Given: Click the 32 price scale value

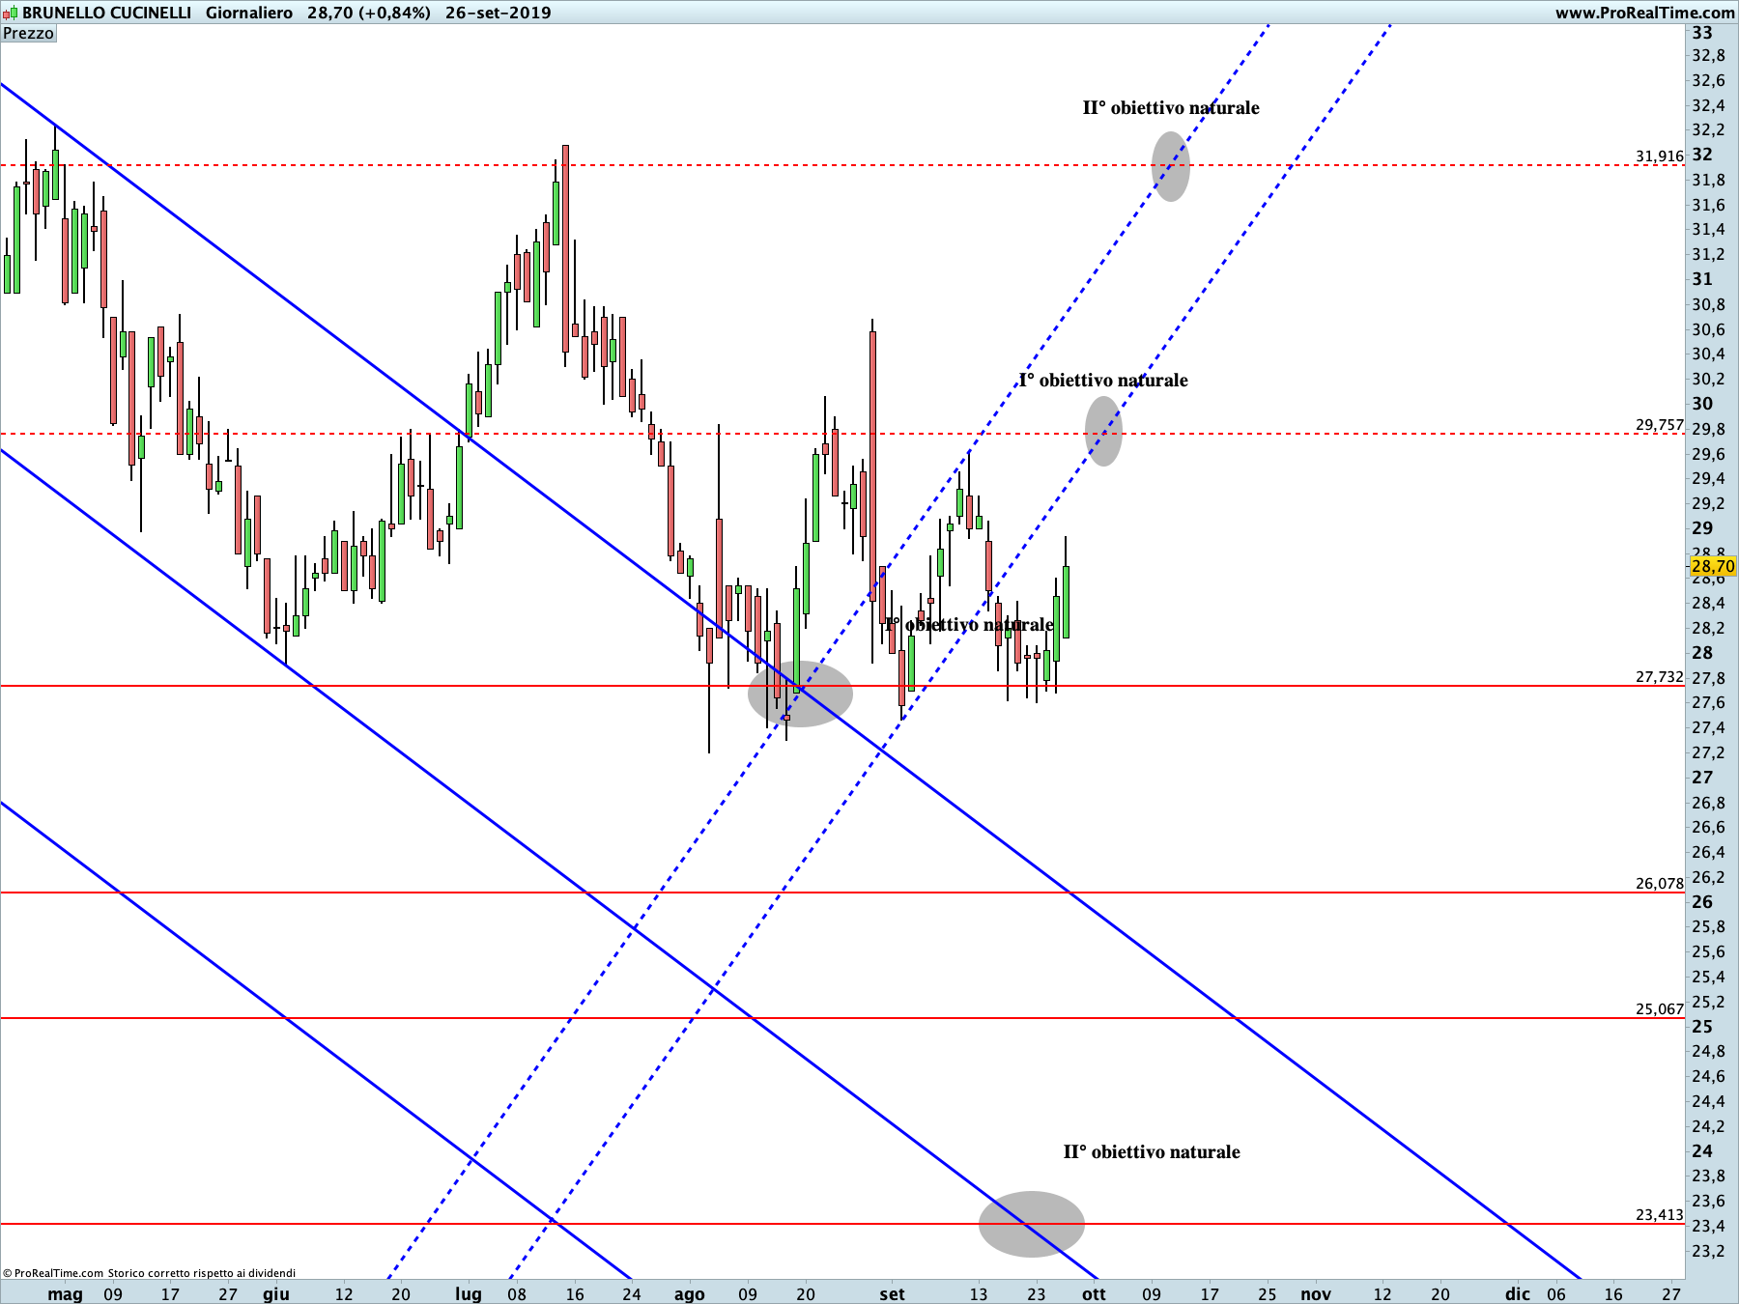Looking at the screenshot, I should [1702, 155].
